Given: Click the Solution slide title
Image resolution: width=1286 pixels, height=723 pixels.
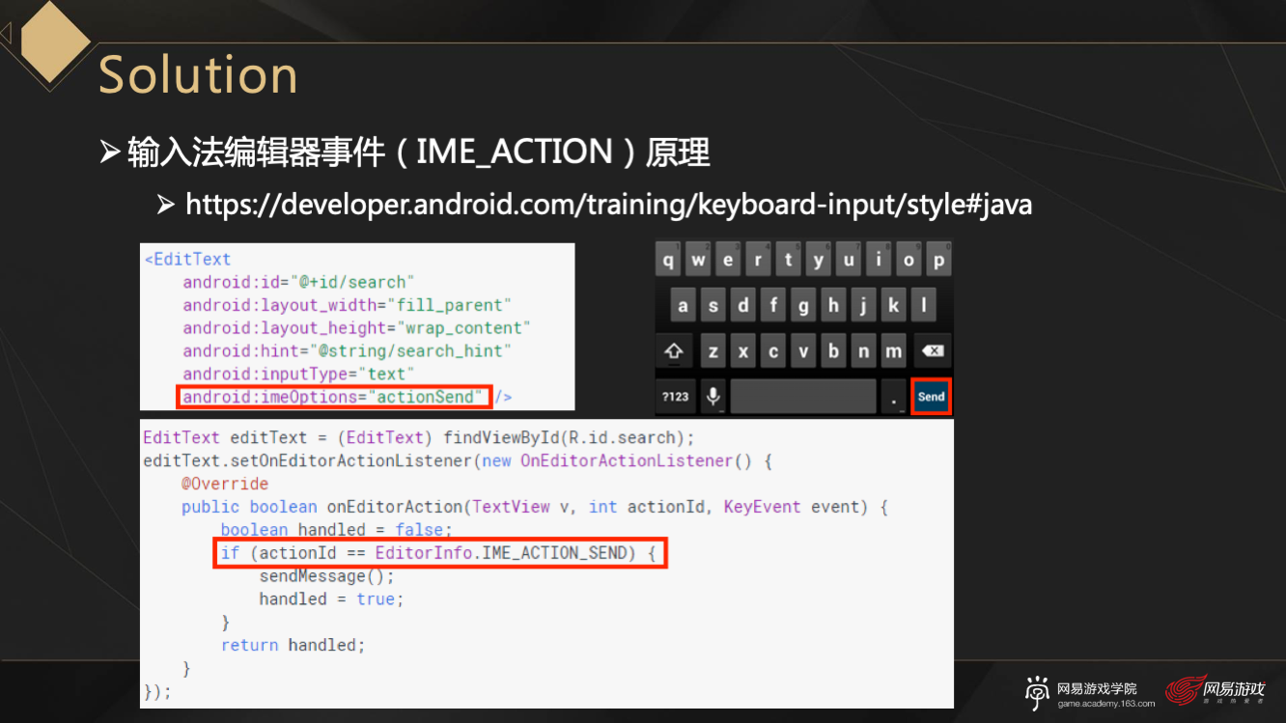Looking at the screenshot, I should coord(198,75).
